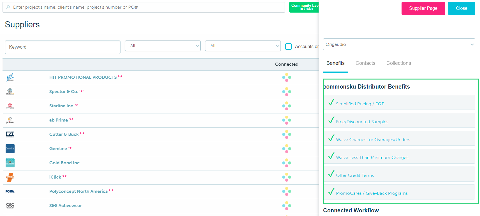Click the PCNA logo icon
The width and height of the screenshot is (480, 216).
coord(10,191)
